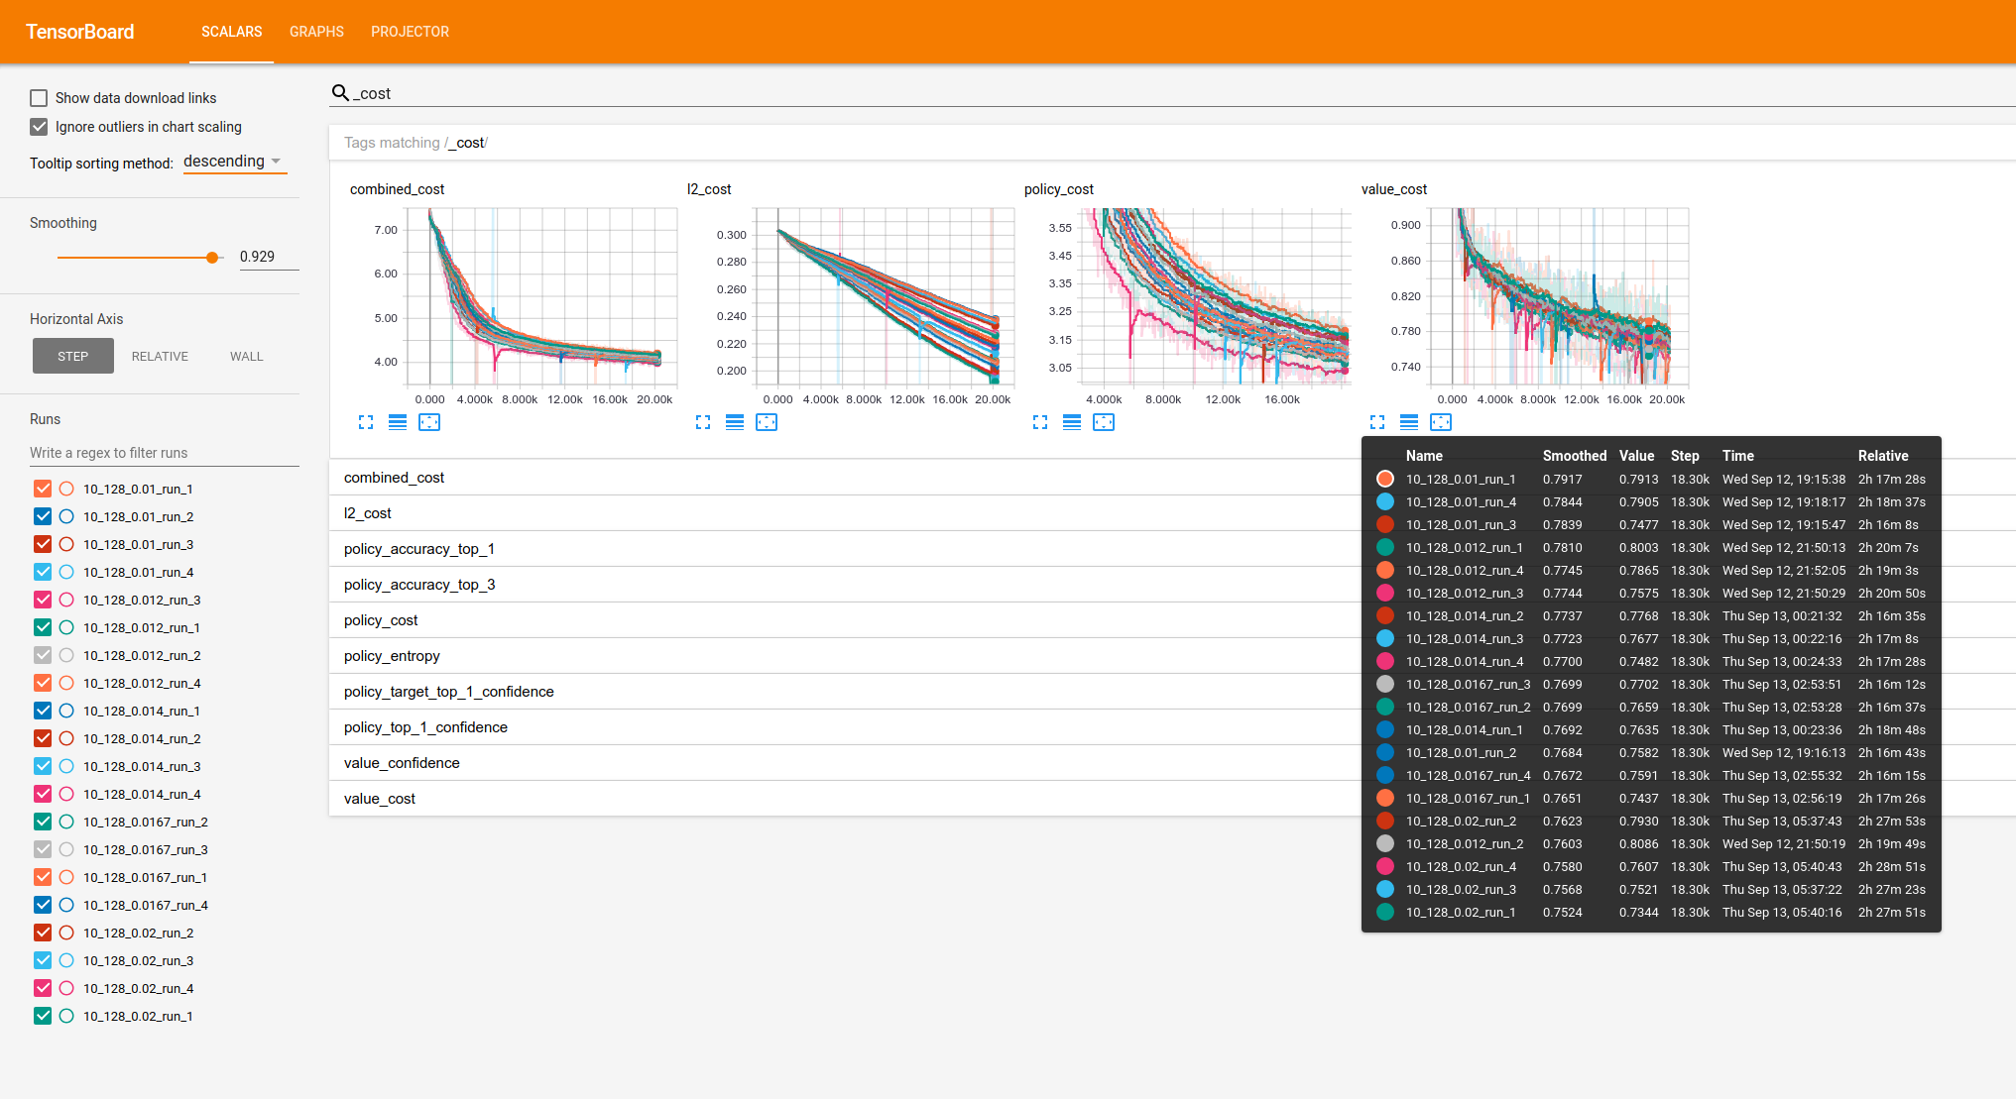Set horizontal axis to WALL
Viewport: 2016px width, 1099px height.
pyautogui.click(x=246, y=357)
